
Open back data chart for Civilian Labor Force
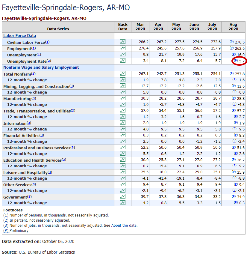point(122,42)
